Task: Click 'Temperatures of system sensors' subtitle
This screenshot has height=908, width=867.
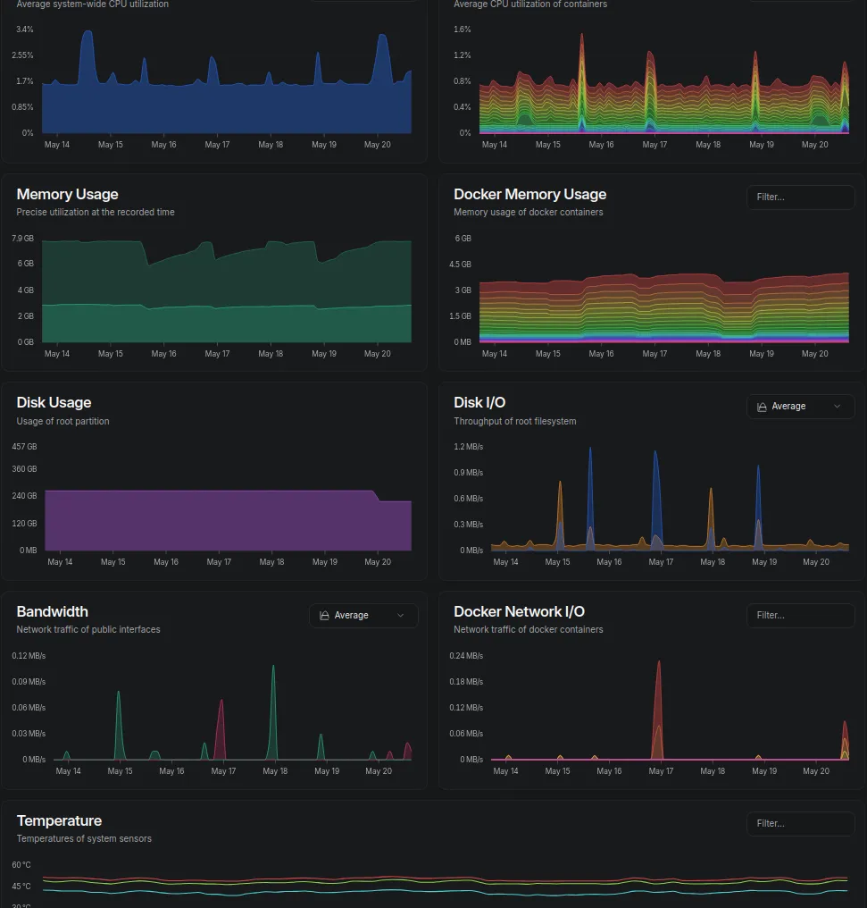Action: [x=84, y=838]
